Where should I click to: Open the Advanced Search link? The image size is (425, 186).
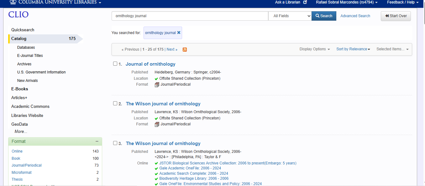pyautogui.click(x=355, y=16)
